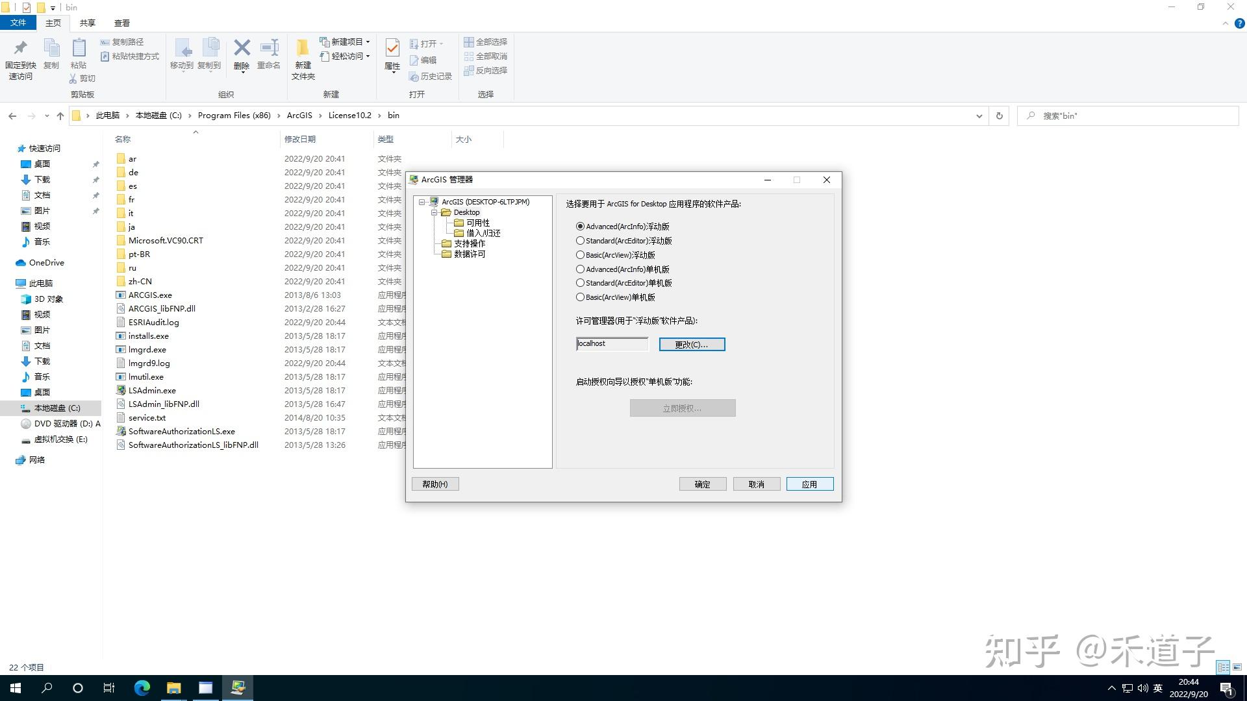Click the Up one level arrow
1247x701 pixels.
tap(60, 116)
